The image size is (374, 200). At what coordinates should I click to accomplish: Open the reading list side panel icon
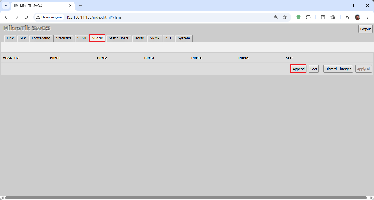coord(323,17)
